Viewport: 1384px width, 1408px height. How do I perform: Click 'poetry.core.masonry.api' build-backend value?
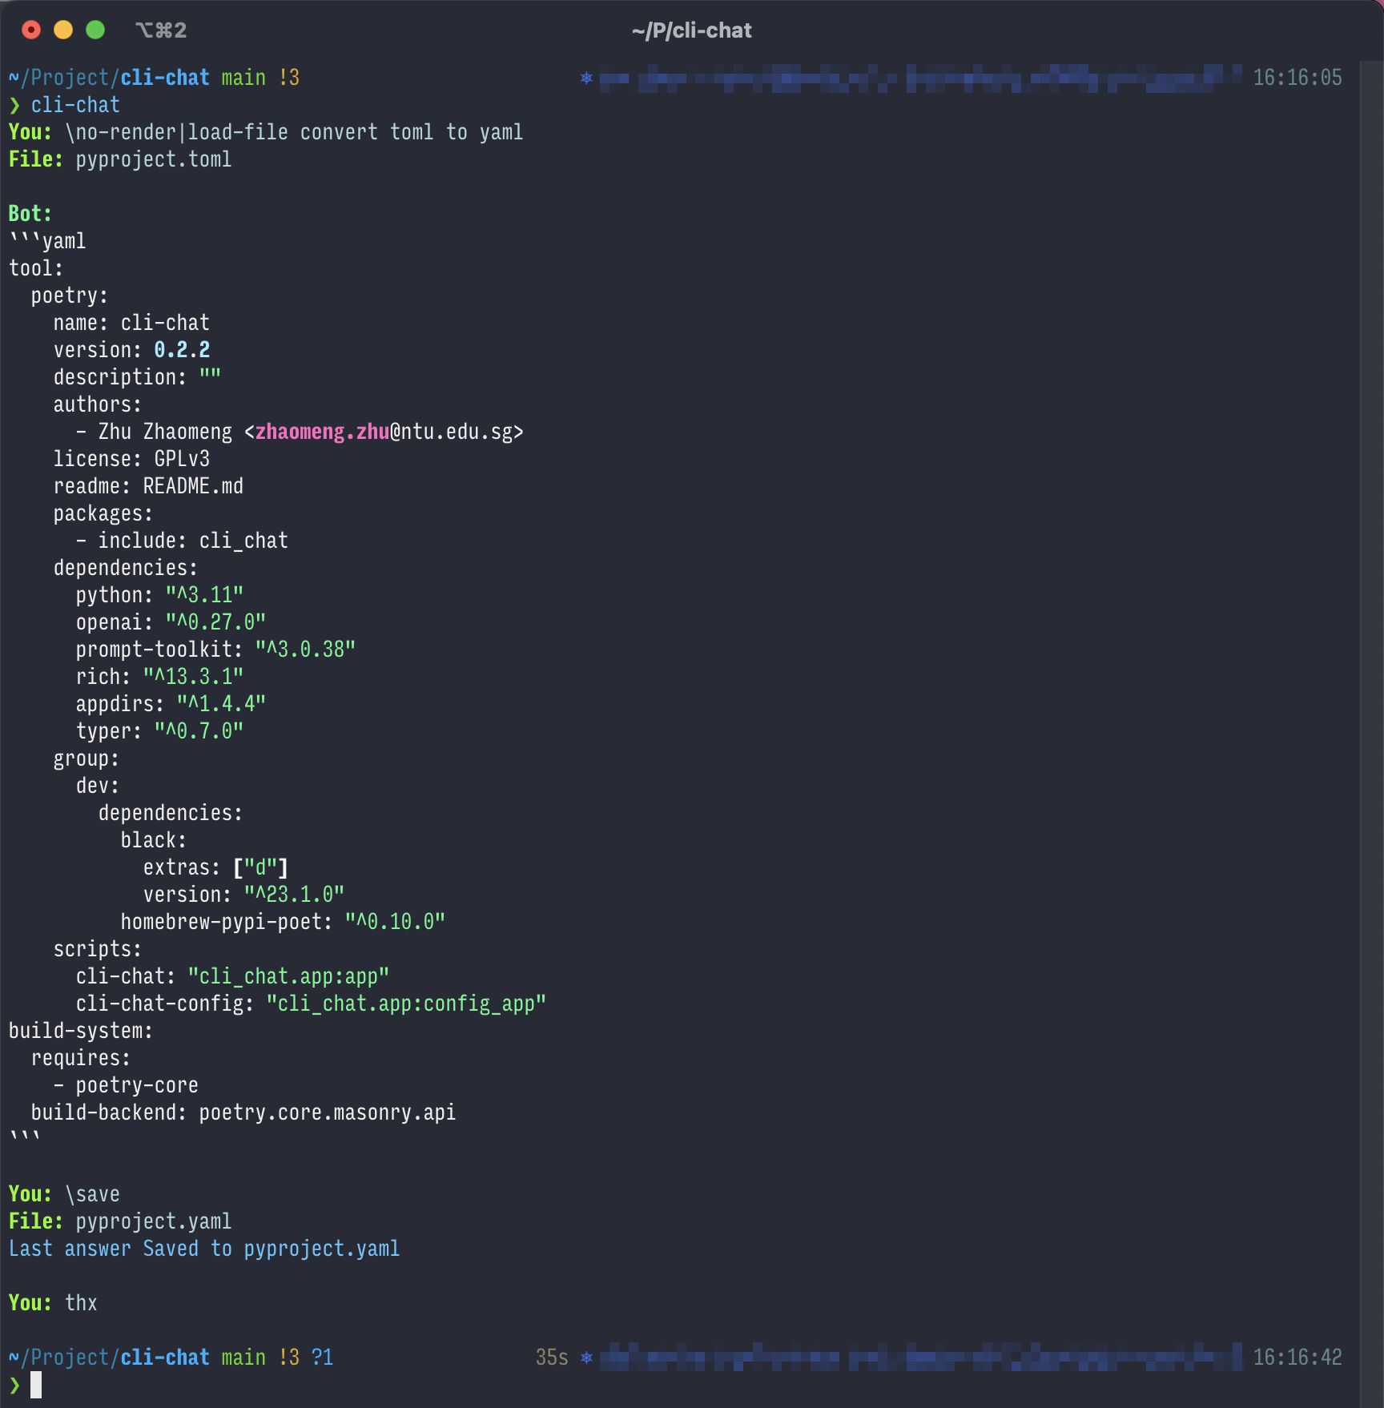[x=328, y=1112]
